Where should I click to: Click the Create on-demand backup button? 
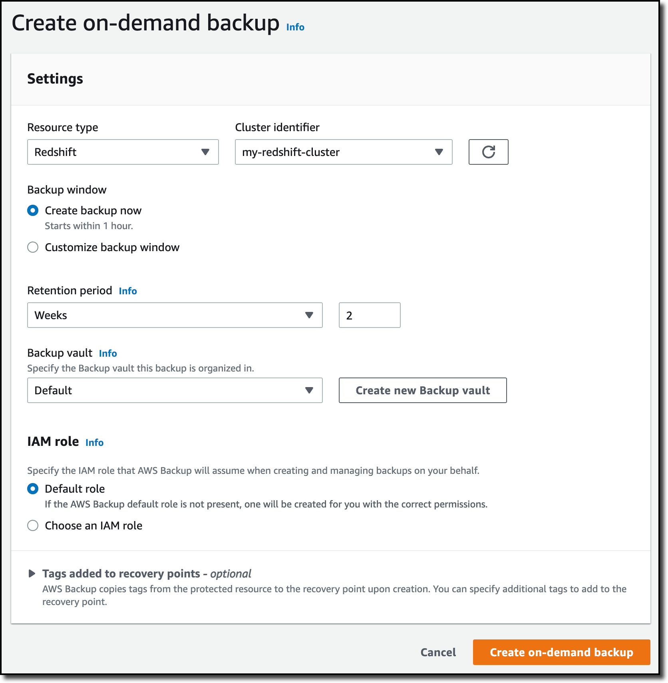561,652
